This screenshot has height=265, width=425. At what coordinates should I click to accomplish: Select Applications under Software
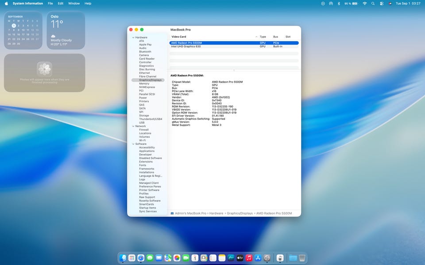[147, 151]
